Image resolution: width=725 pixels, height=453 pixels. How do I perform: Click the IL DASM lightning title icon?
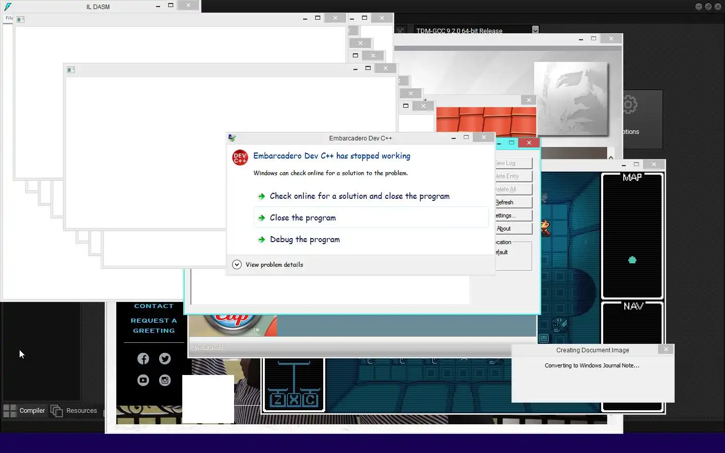pos(8,7)
